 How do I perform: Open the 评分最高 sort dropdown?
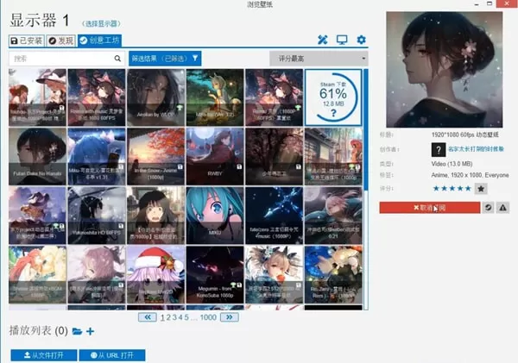tap(319, 59)
